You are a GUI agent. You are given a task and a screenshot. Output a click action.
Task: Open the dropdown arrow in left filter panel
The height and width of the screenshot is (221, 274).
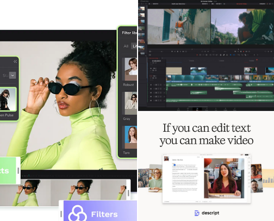[13, 75]
